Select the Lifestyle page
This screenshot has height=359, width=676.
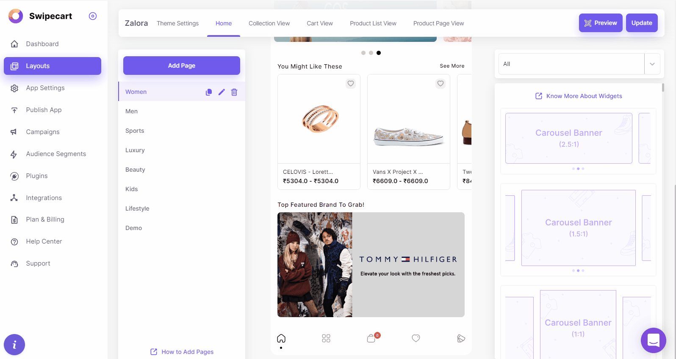click(182, 208)
